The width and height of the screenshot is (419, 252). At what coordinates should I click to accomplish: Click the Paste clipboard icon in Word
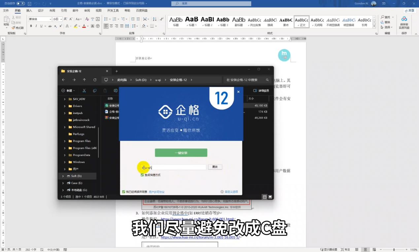coord(6,20)
